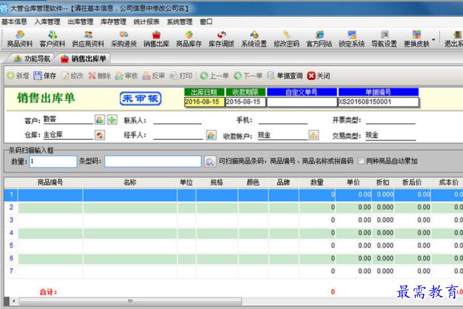The image size is (463, 309).
Task: Pick handler icon next to 经手人 field
Action: coord(211,135)
